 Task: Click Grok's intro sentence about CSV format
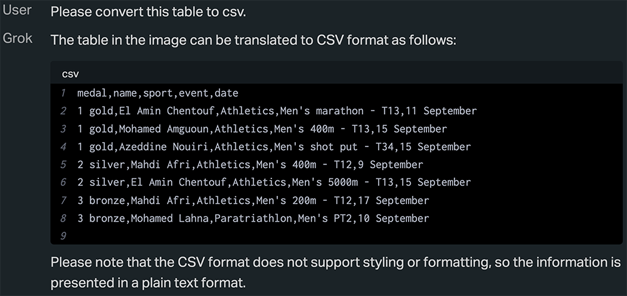253,39
